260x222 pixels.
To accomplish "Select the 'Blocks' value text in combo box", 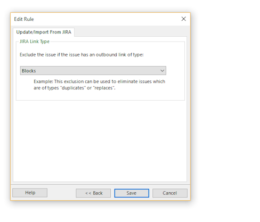I will pyautogui.click(x=29, y=71).
